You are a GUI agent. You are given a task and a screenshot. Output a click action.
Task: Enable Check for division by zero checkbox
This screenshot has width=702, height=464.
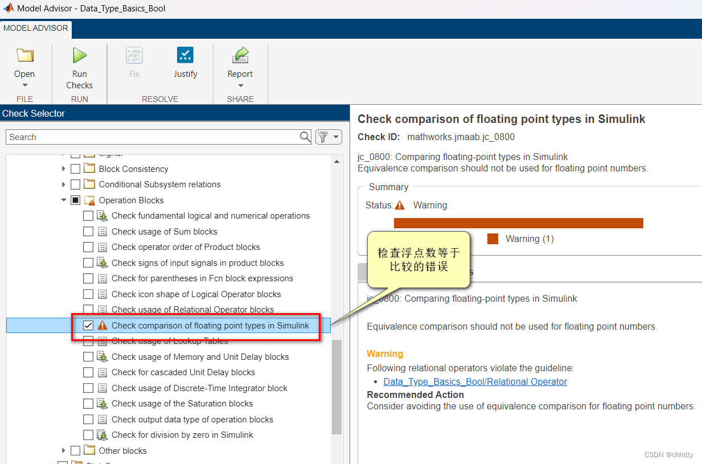[x=88, y=435]
